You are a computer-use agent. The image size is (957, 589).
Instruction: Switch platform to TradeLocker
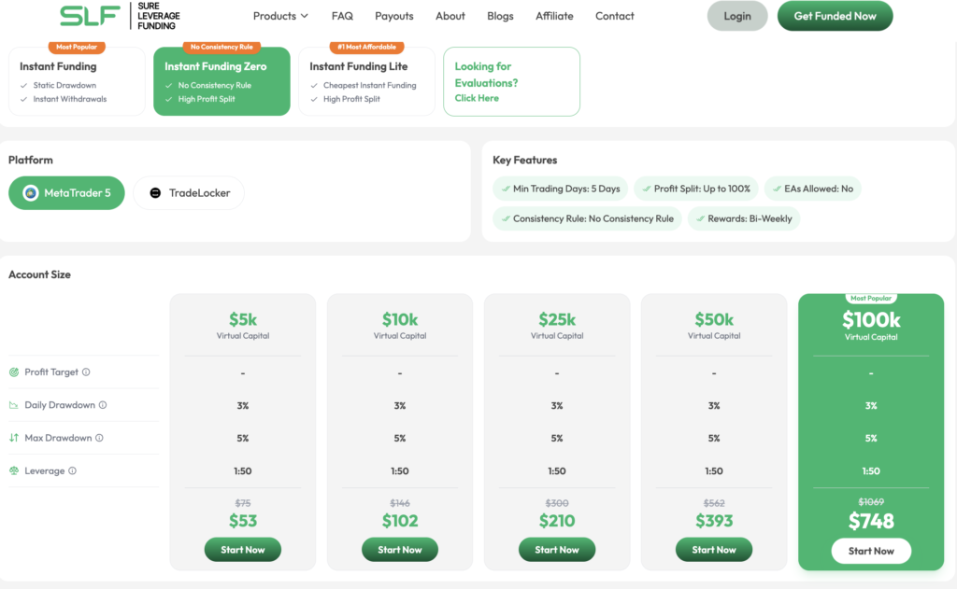coord(188,192)
